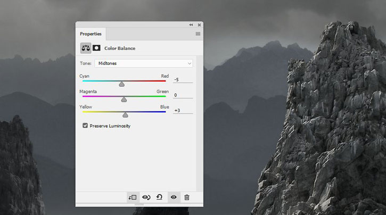Image resolution: width=386 pixels, height=215 pixels.
Task: Click the Red label
Action: [165, 76]
